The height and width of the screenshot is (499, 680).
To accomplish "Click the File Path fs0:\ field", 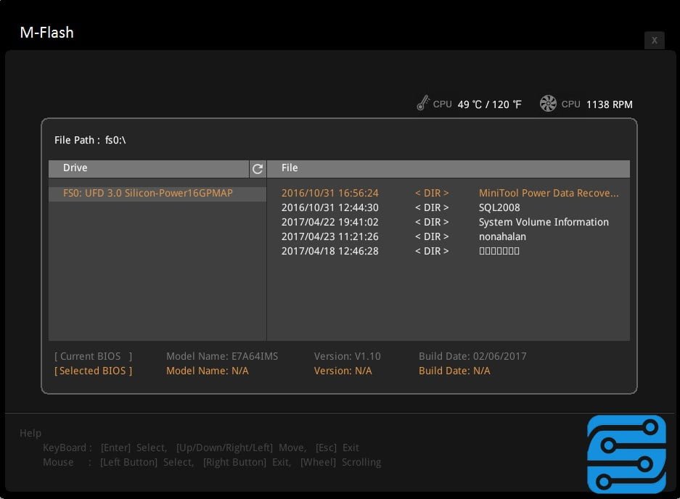I will click(x=91, y=140).
